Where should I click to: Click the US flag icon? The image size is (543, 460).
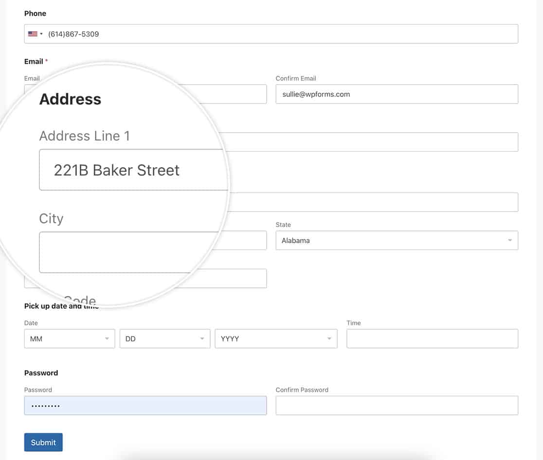click(33, 34)
